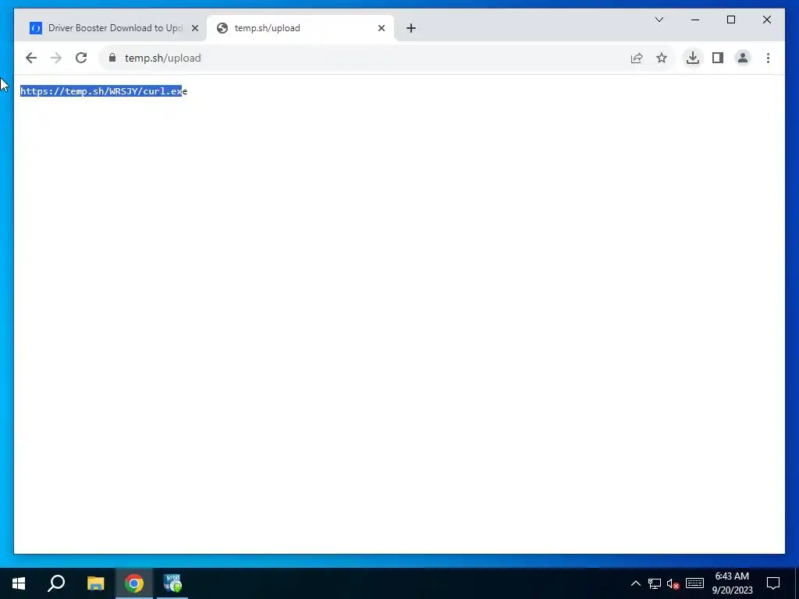Open the notification center

(x=773, y=583)
